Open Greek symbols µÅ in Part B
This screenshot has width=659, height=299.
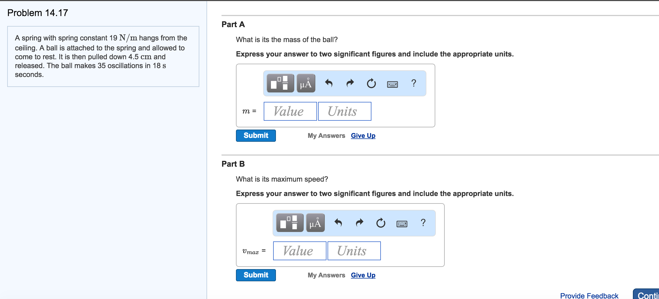coord(315,223)
